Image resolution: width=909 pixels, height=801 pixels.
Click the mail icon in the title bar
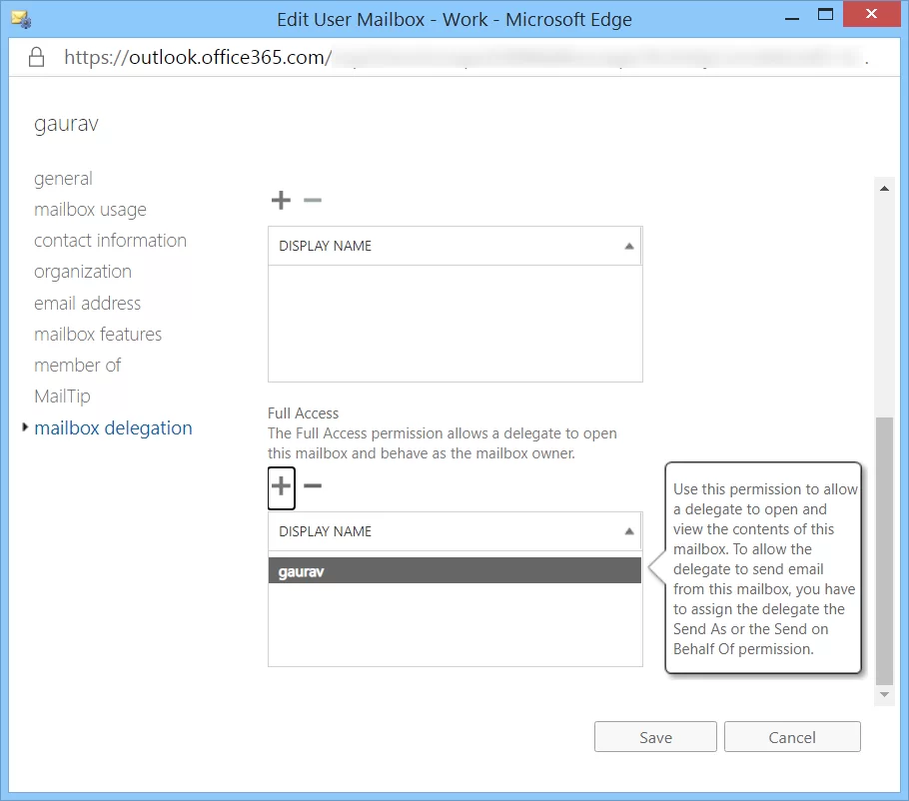tap(19, 18)
